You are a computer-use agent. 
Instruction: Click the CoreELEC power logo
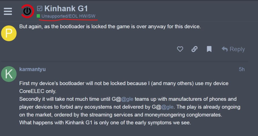pos(27,11)
